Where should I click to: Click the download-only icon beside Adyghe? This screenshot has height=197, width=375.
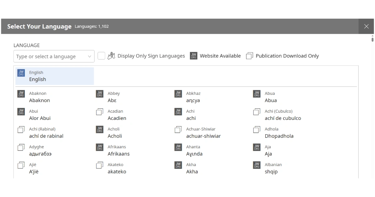(x=21, y=147)
